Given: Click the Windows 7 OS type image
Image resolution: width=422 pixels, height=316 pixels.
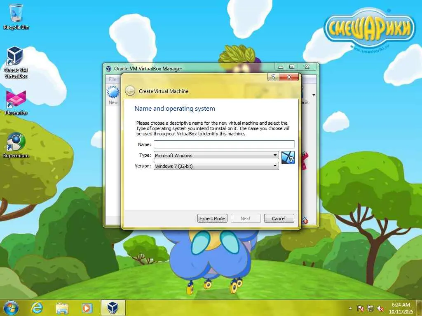Looking at the screenshot, I should pos(288,158).
